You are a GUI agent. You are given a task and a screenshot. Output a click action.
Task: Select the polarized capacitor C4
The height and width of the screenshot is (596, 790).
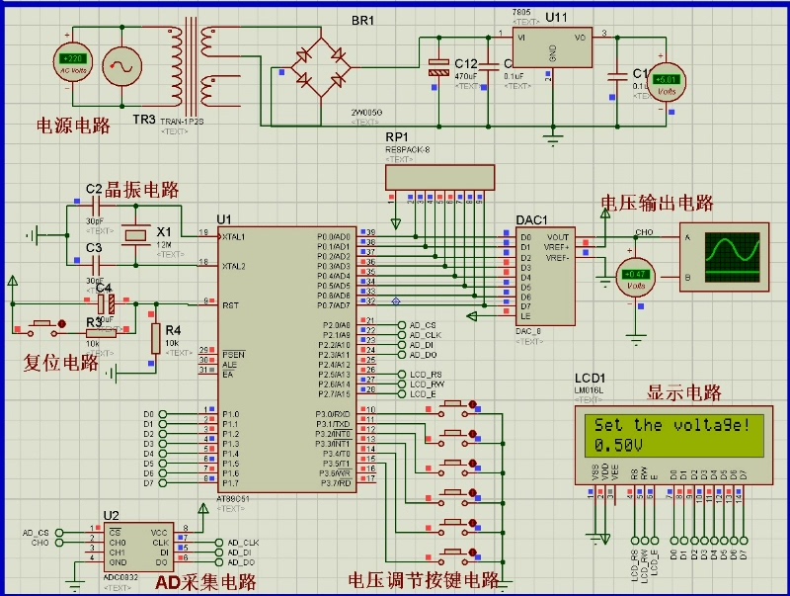click(x=106, y=304)
